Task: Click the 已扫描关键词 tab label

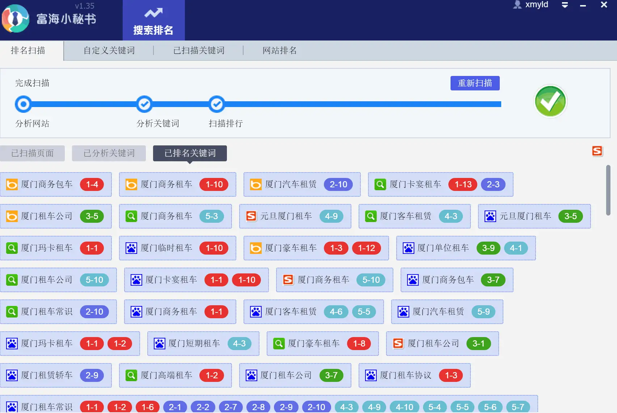Action: point(199,50)
